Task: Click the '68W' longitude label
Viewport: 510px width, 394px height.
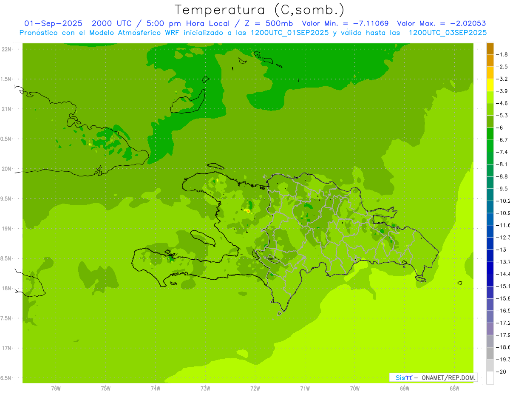Action: coord(454,388)
